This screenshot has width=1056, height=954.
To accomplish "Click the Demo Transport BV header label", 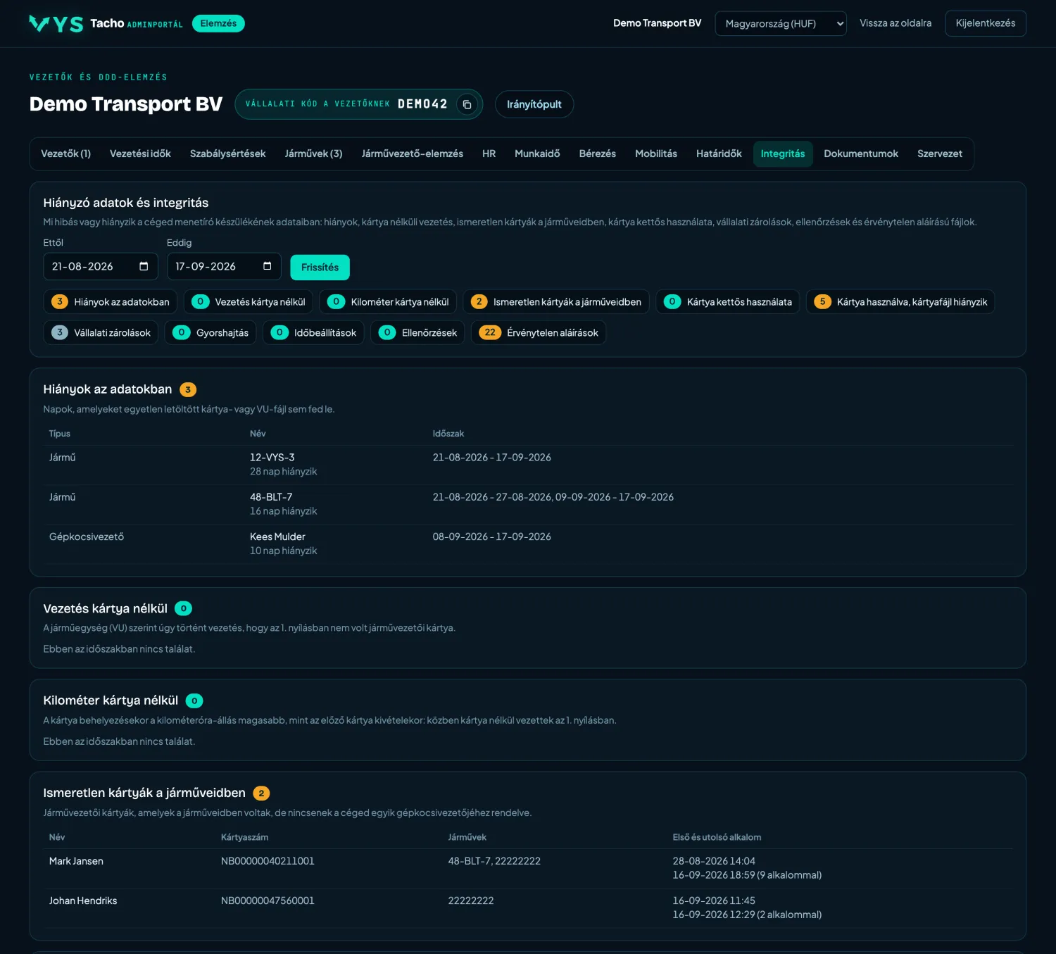I will click(657, 23).
